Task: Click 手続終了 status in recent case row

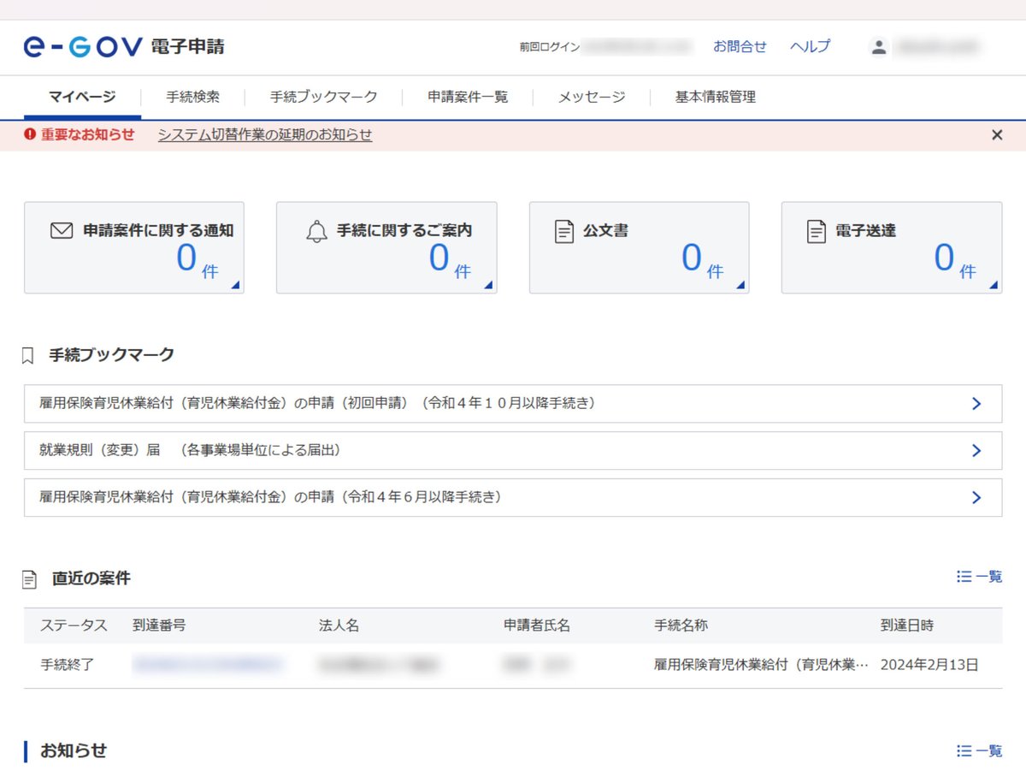Action: pos(67,665)
